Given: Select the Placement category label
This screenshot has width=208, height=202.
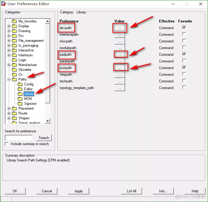Looking at the screenshot, I should click(26, 108).
